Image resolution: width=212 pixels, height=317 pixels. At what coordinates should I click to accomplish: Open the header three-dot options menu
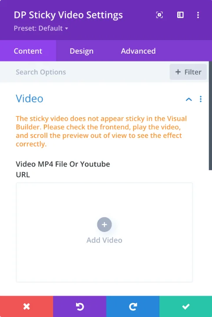click(x=198, y=15)
